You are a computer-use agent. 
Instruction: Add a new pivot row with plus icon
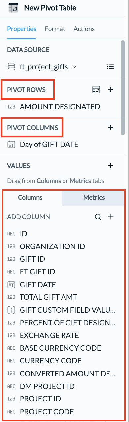click(111, 90)
